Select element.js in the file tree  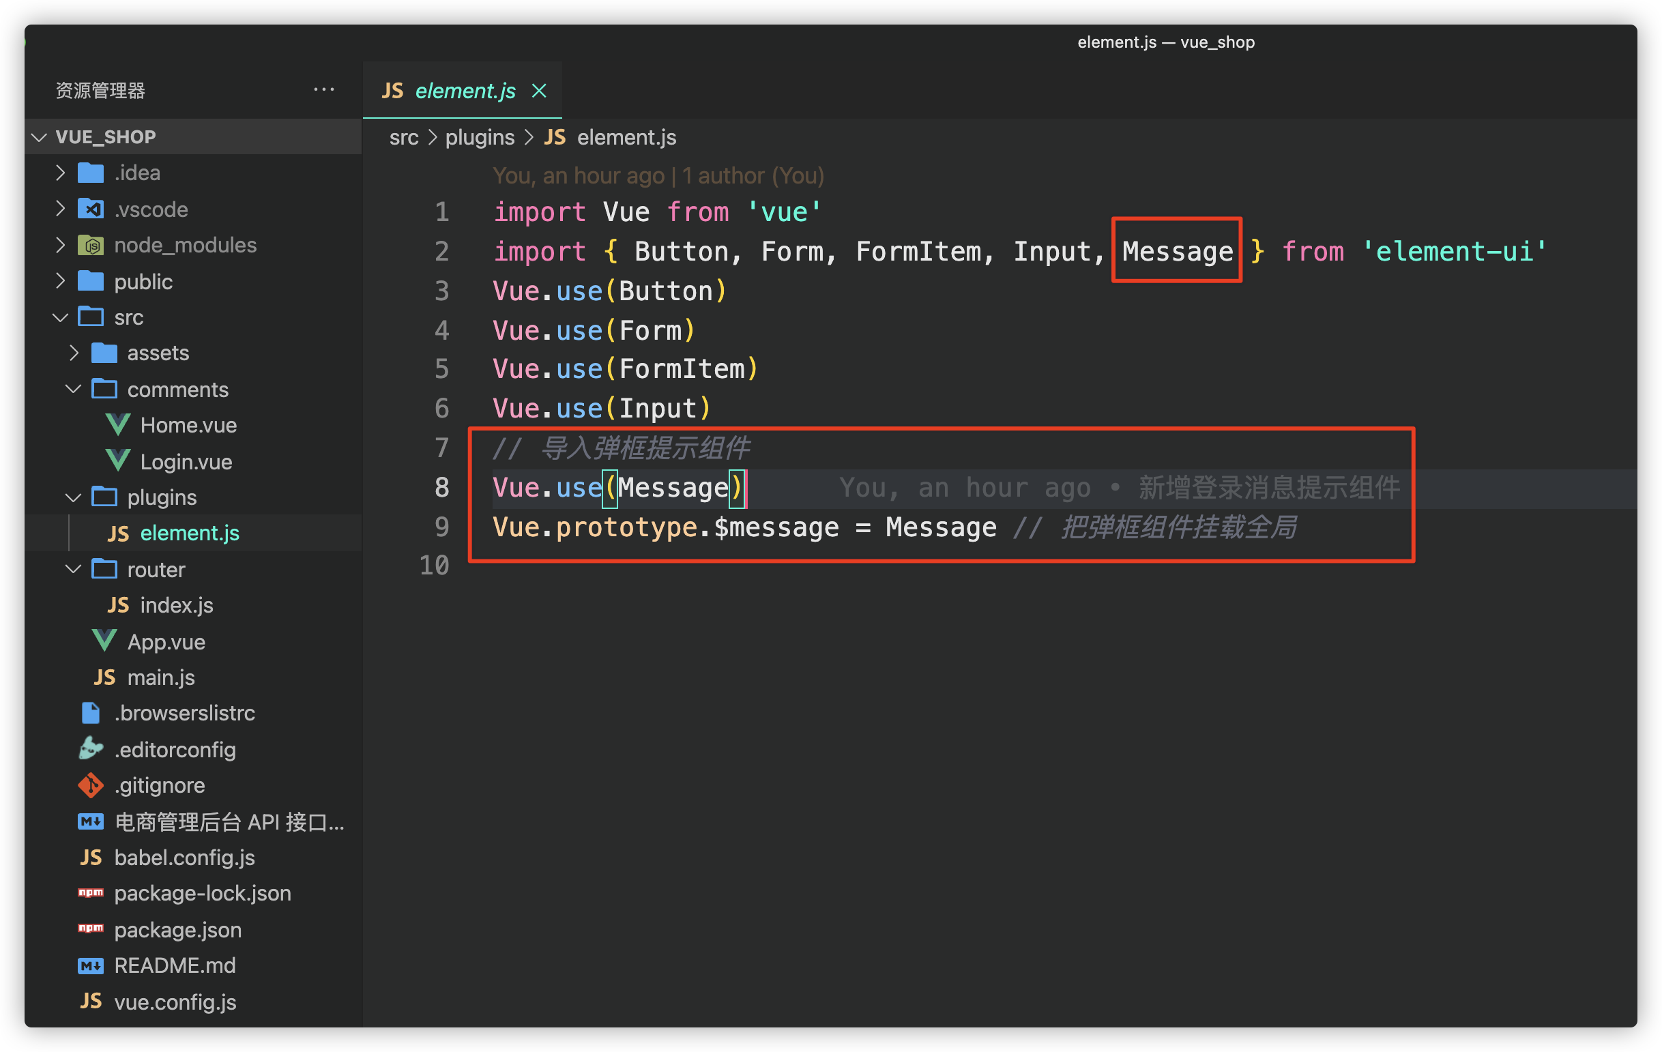(193, 533)
